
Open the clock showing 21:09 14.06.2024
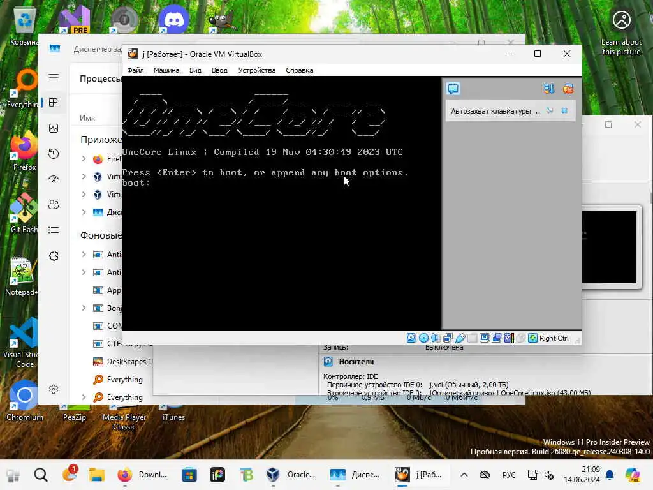click(x=582, y=475)
